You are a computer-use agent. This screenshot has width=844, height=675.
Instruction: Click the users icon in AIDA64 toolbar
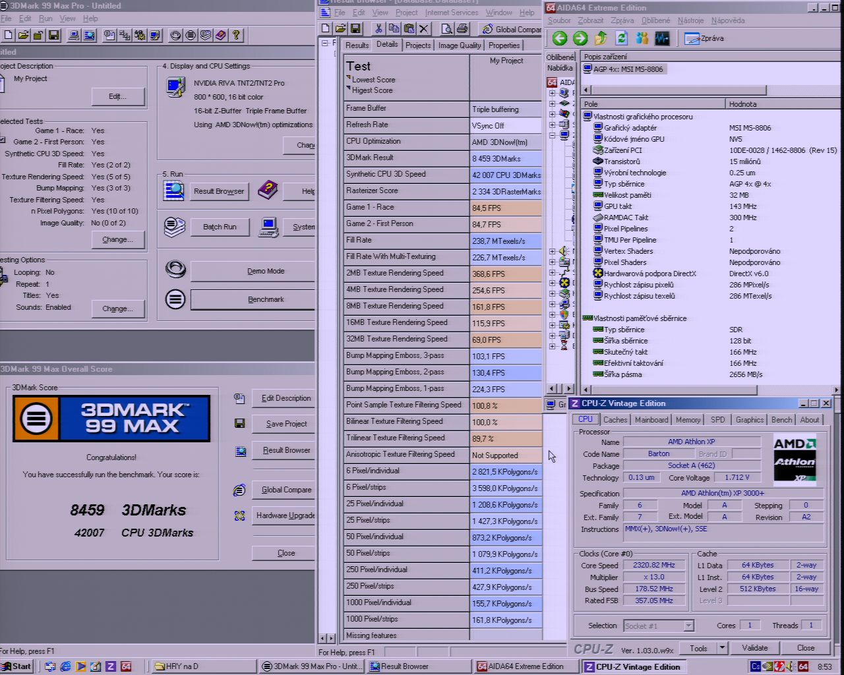(642, 38)
